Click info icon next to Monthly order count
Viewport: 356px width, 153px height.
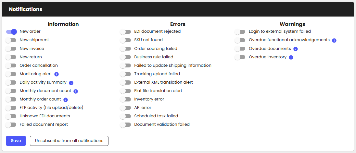click(x=66, y=100)
